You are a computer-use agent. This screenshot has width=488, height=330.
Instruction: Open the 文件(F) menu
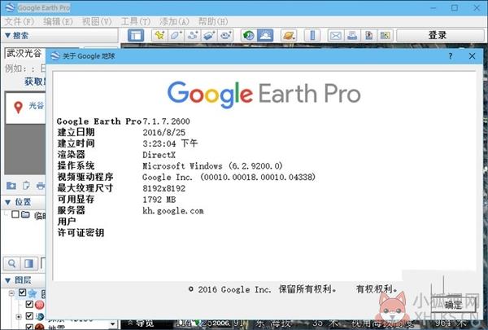[x=19, y=21]
